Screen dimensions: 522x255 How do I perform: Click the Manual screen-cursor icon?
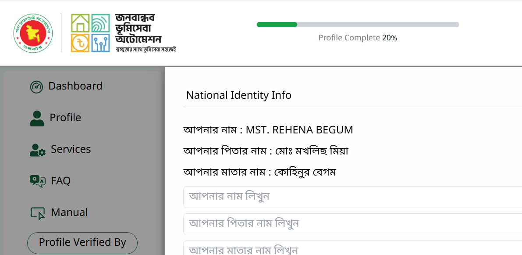coord(38,213)
